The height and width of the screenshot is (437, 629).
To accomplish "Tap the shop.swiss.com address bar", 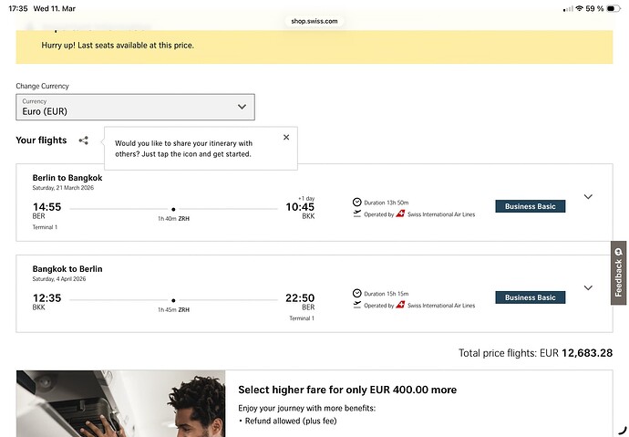I will (314, 20).
